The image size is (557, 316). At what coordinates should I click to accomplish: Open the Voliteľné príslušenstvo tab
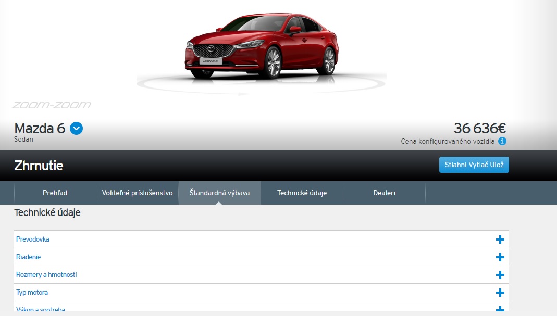coord(137,193)
